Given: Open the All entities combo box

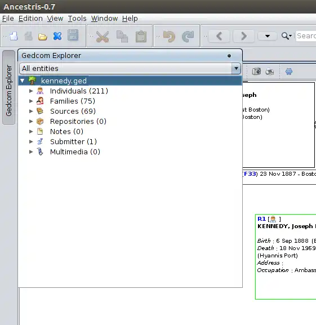Looking at the screenshot, I should point(130,68).
